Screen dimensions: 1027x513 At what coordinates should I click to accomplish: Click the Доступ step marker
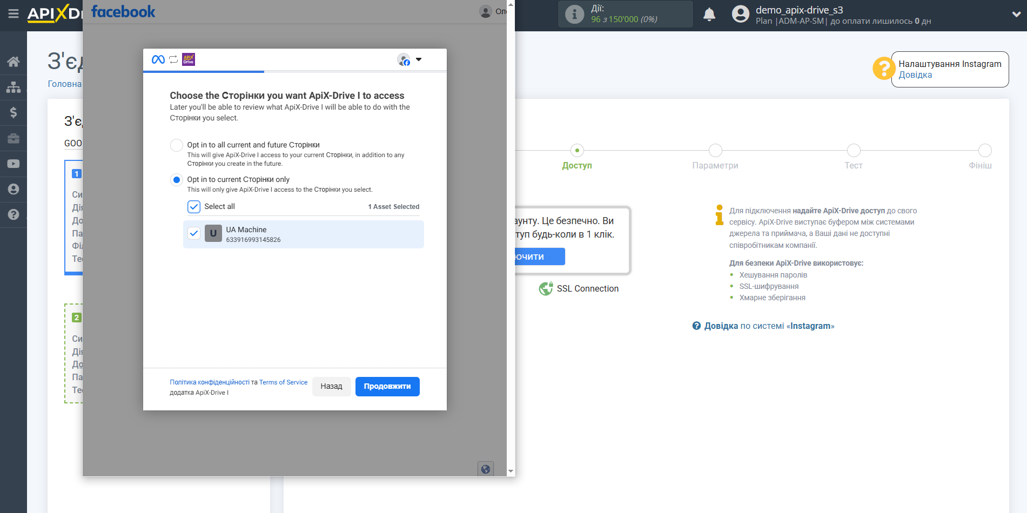[577, 150]
